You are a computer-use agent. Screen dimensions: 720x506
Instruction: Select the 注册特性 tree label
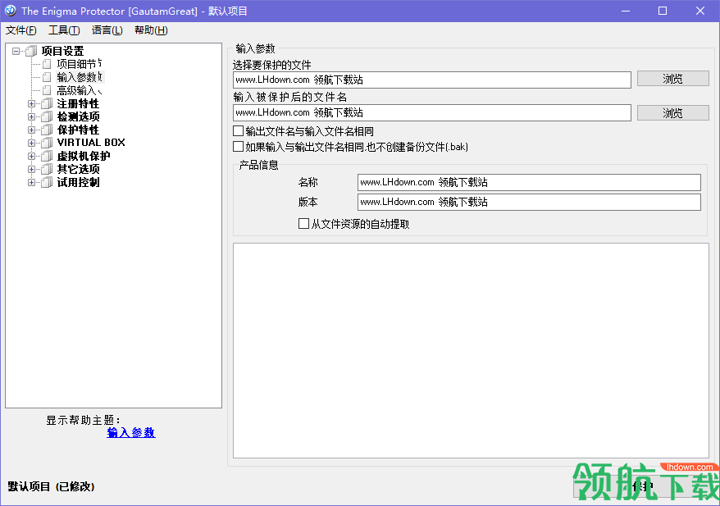pyautogui.click(x=78, y=103)
